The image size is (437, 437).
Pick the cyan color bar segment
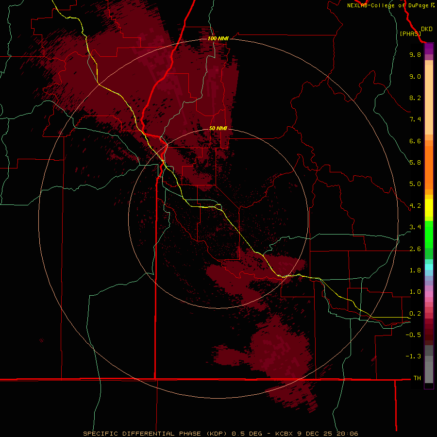pos(429,267)
